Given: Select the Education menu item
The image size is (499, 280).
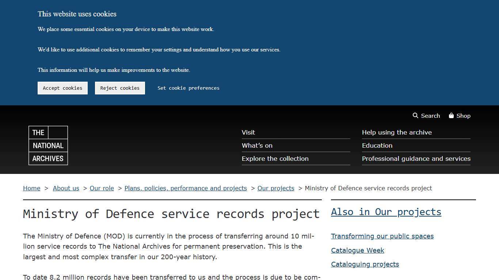Looking at the screenshot, I should point(377,145).
